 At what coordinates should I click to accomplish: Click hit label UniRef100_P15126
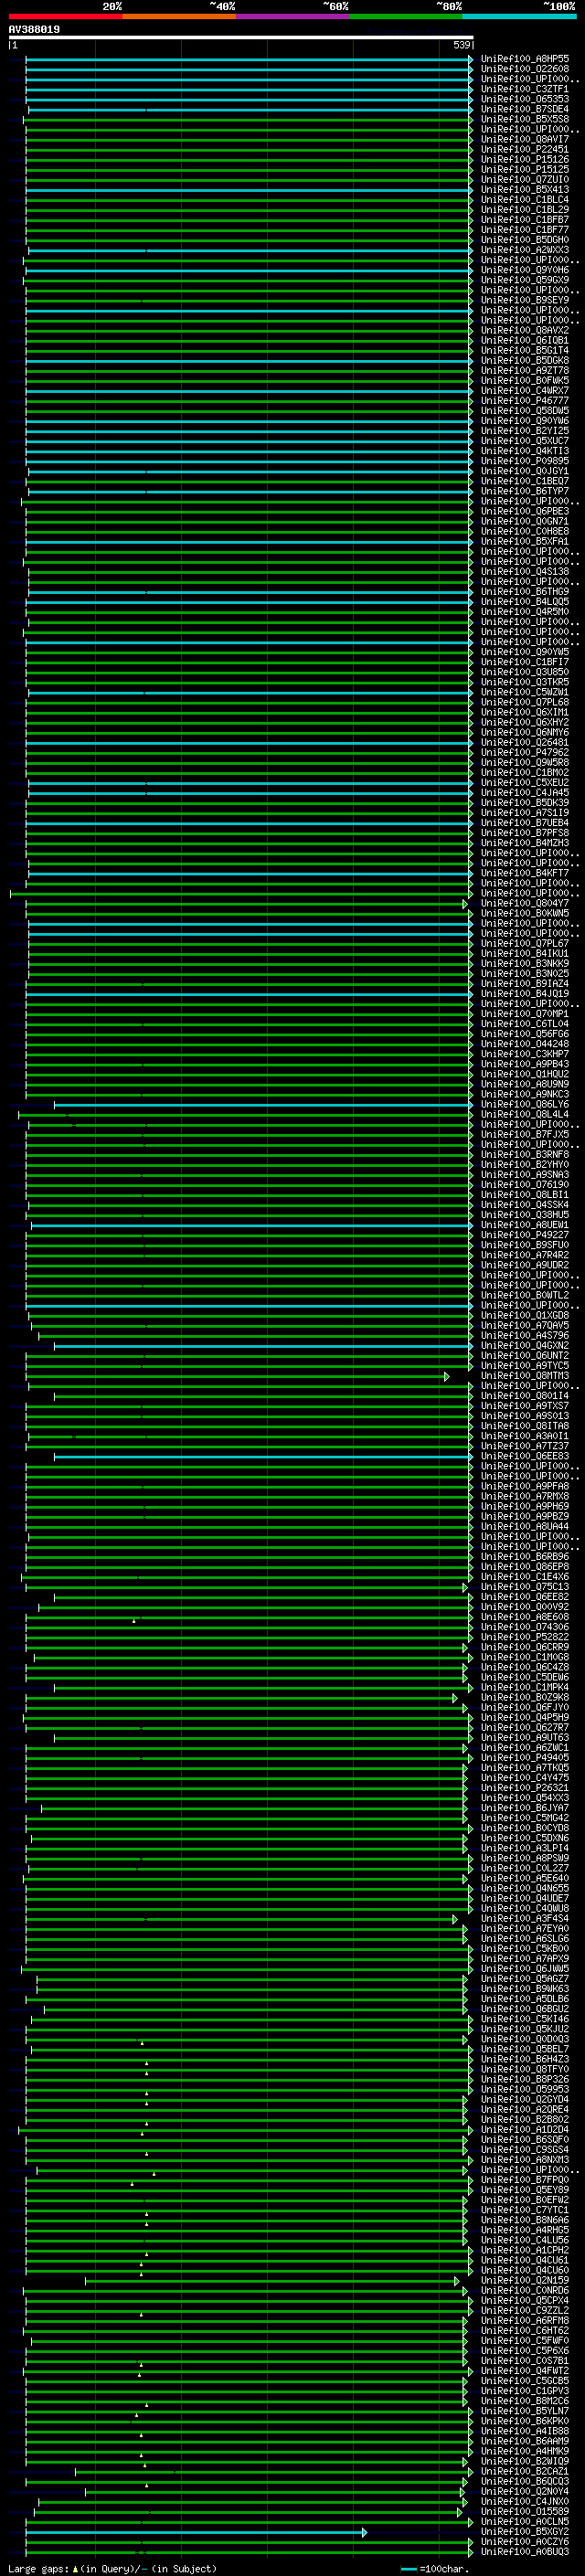point(525,159)
